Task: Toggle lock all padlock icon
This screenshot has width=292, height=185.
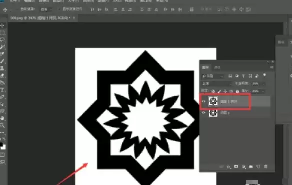Action: point(237,91)
